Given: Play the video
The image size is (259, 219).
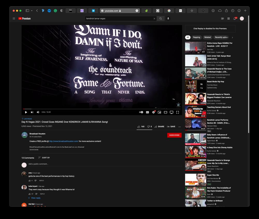Looking at the screenshot, I should tap(26, 112).
